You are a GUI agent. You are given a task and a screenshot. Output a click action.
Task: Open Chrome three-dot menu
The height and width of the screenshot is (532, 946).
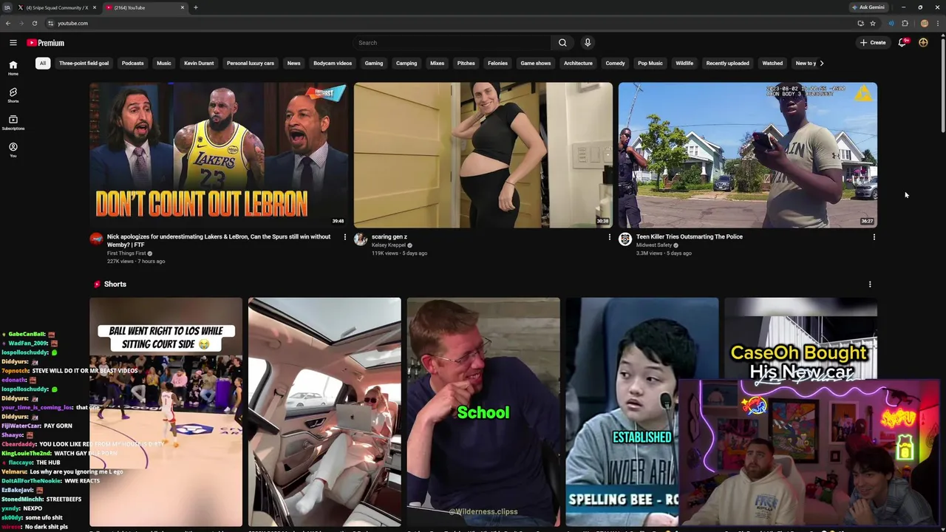click(937, 24)
